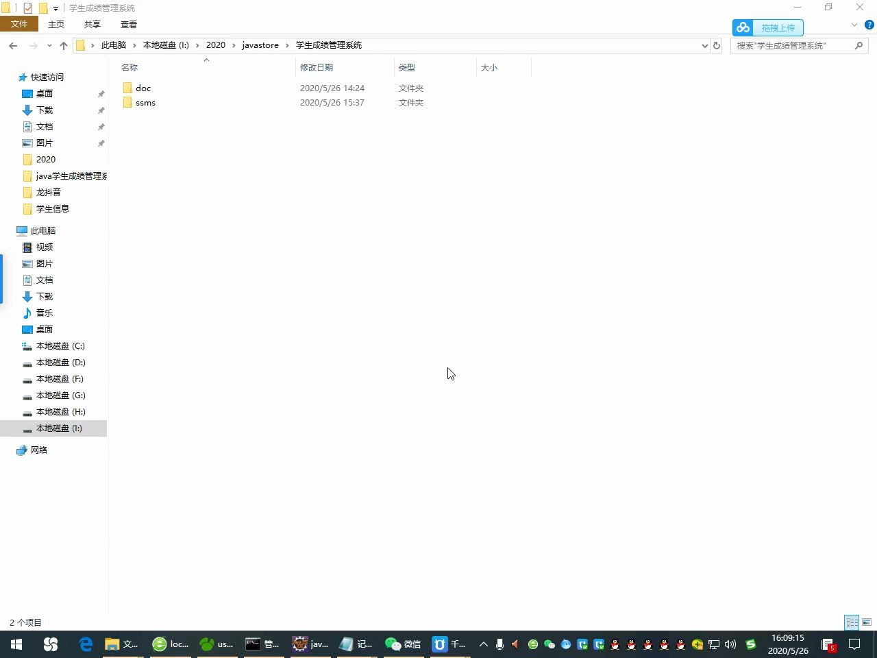Click javastore in the address path
Screen dimensions: 877x658
[x=260, y=45]
